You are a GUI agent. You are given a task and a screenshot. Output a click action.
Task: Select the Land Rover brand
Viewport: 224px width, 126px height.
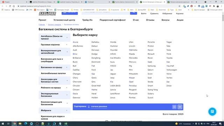[115, 94]
